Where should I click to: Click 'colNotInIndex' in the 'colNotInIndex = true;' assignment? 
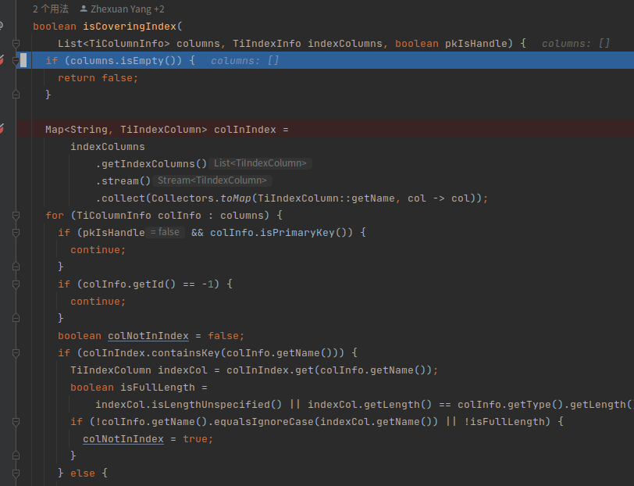pos(123,439)
